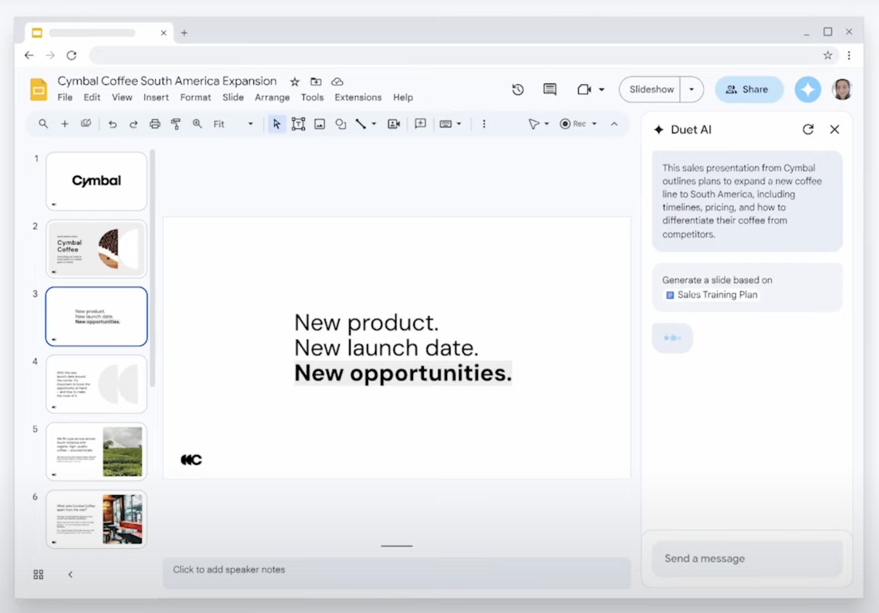The height and width of the screenshot is (613, 879).
Task: Open the toolbar three-dot more options
Action: click(x=484, y=124)
